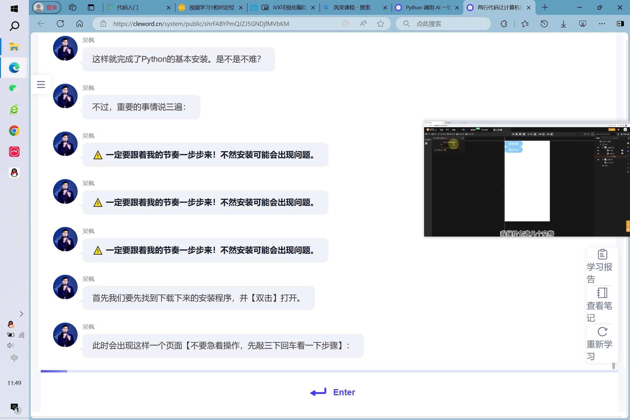The height and width of the screenshot is (420, 630).
Task: Switch to the iVX可视化编程 tab
Action: coord(283,8)
